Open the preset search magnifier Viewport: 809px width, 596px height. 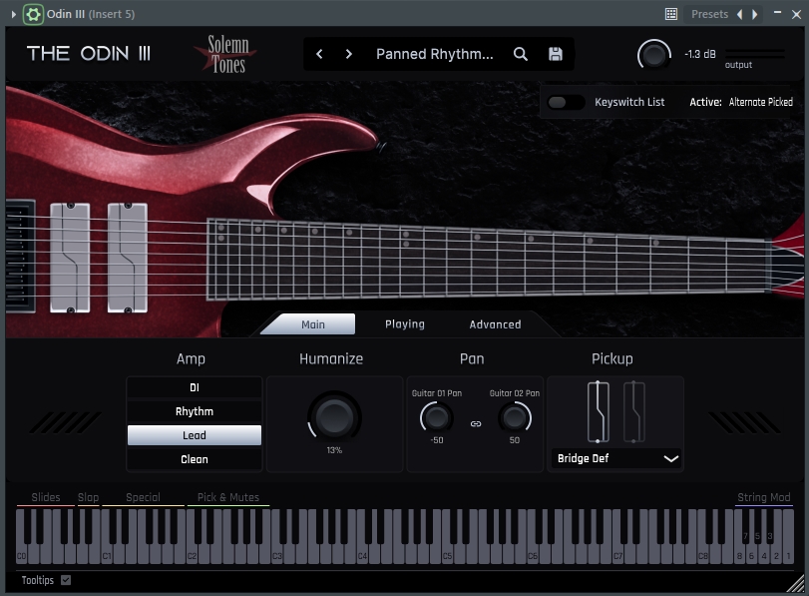(521, 54)
